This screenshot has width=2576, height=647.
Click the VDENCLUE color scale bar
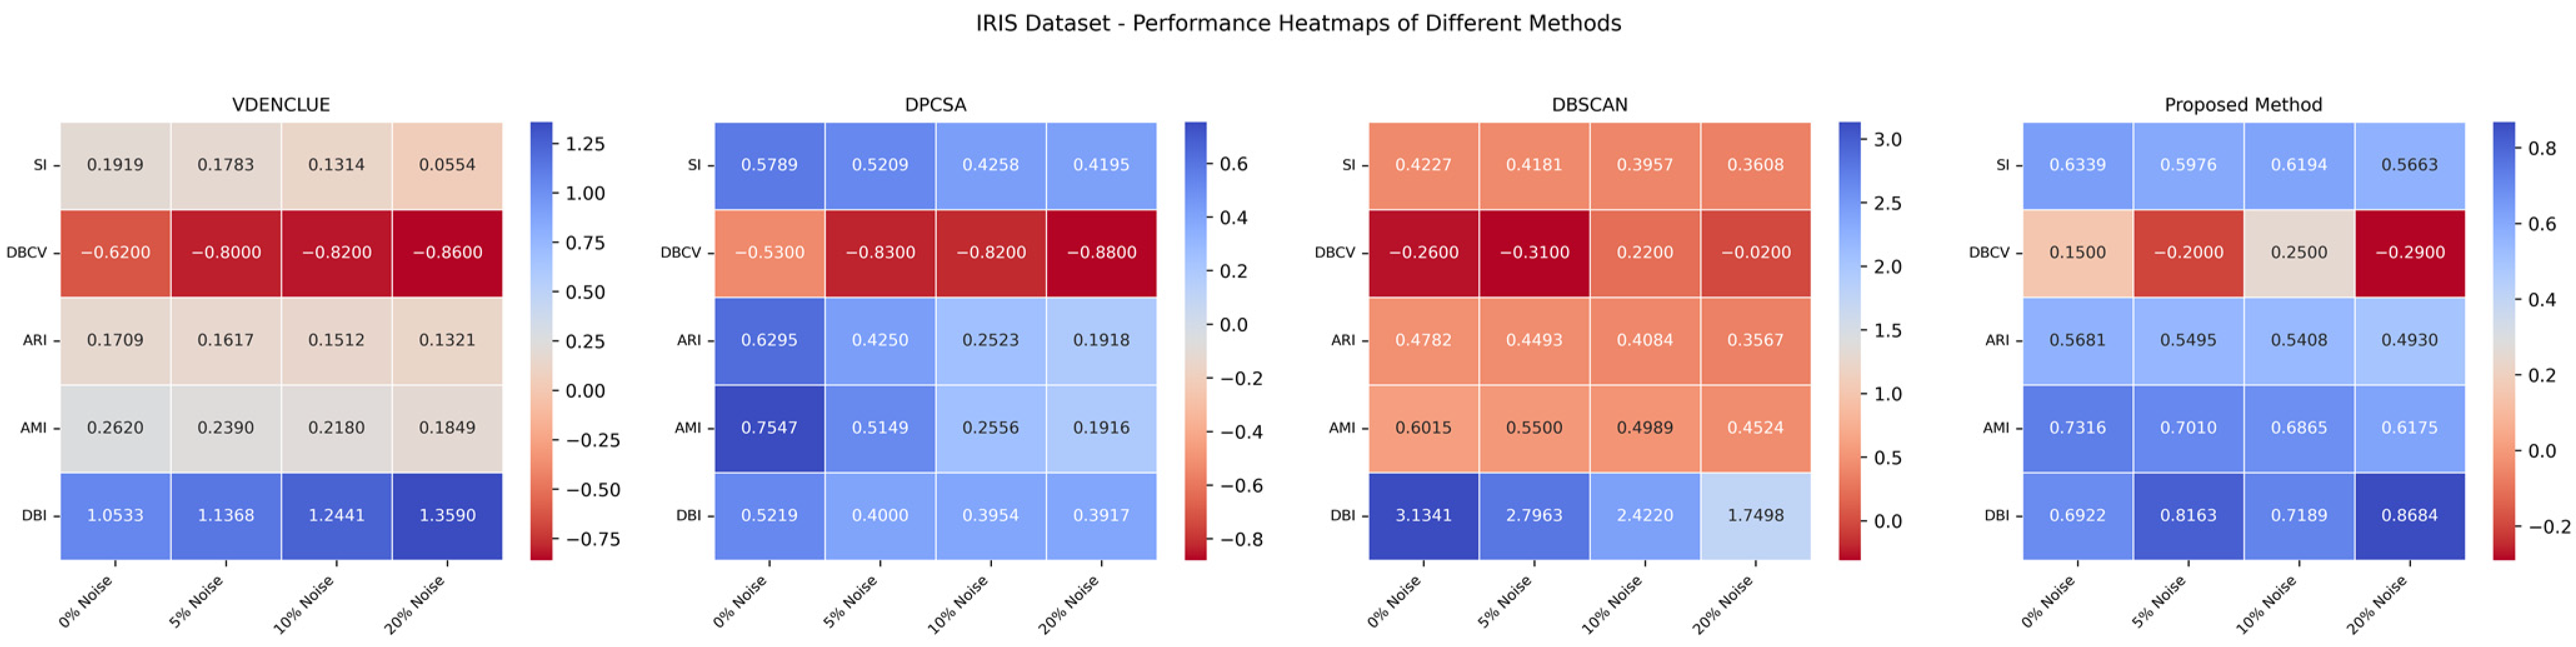(x=541, y=340)
